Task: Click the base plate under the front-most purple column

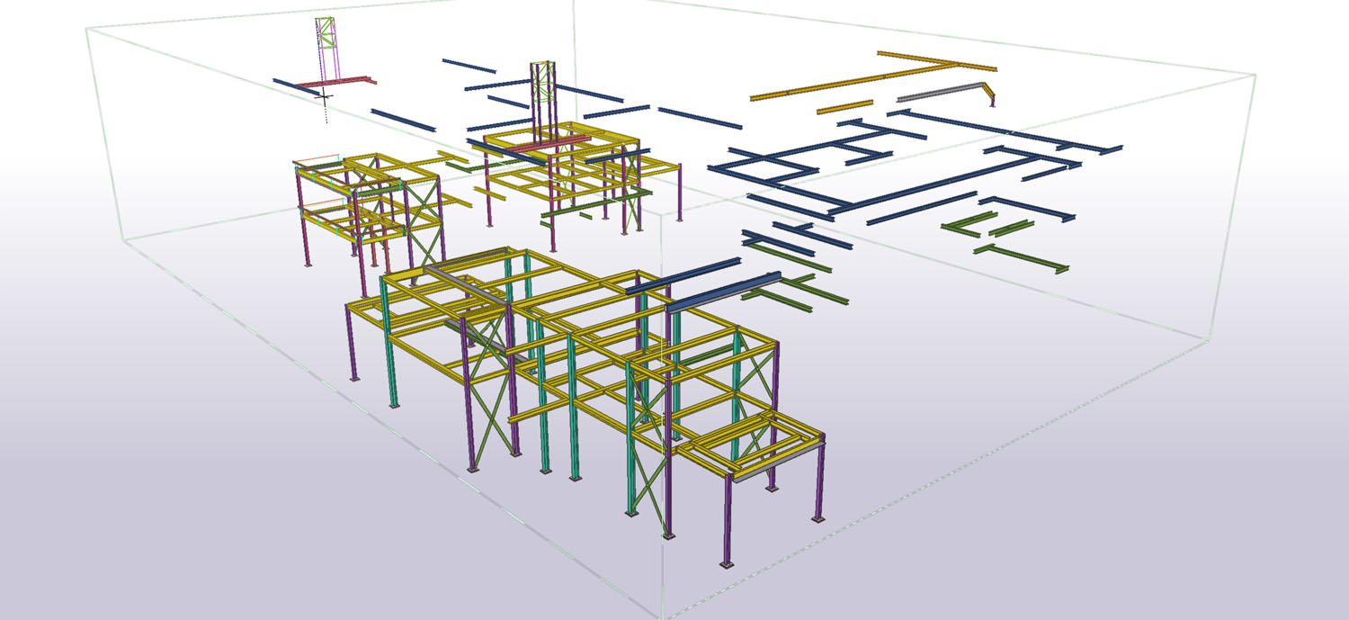Action: pyautogui.click(x=728, y=564)
